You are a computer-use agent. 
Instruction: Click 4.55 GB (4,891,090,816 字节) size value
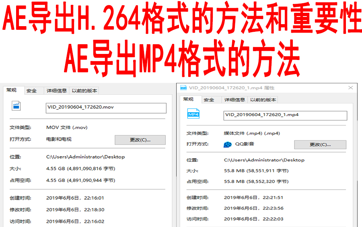(x=80, y=169)
